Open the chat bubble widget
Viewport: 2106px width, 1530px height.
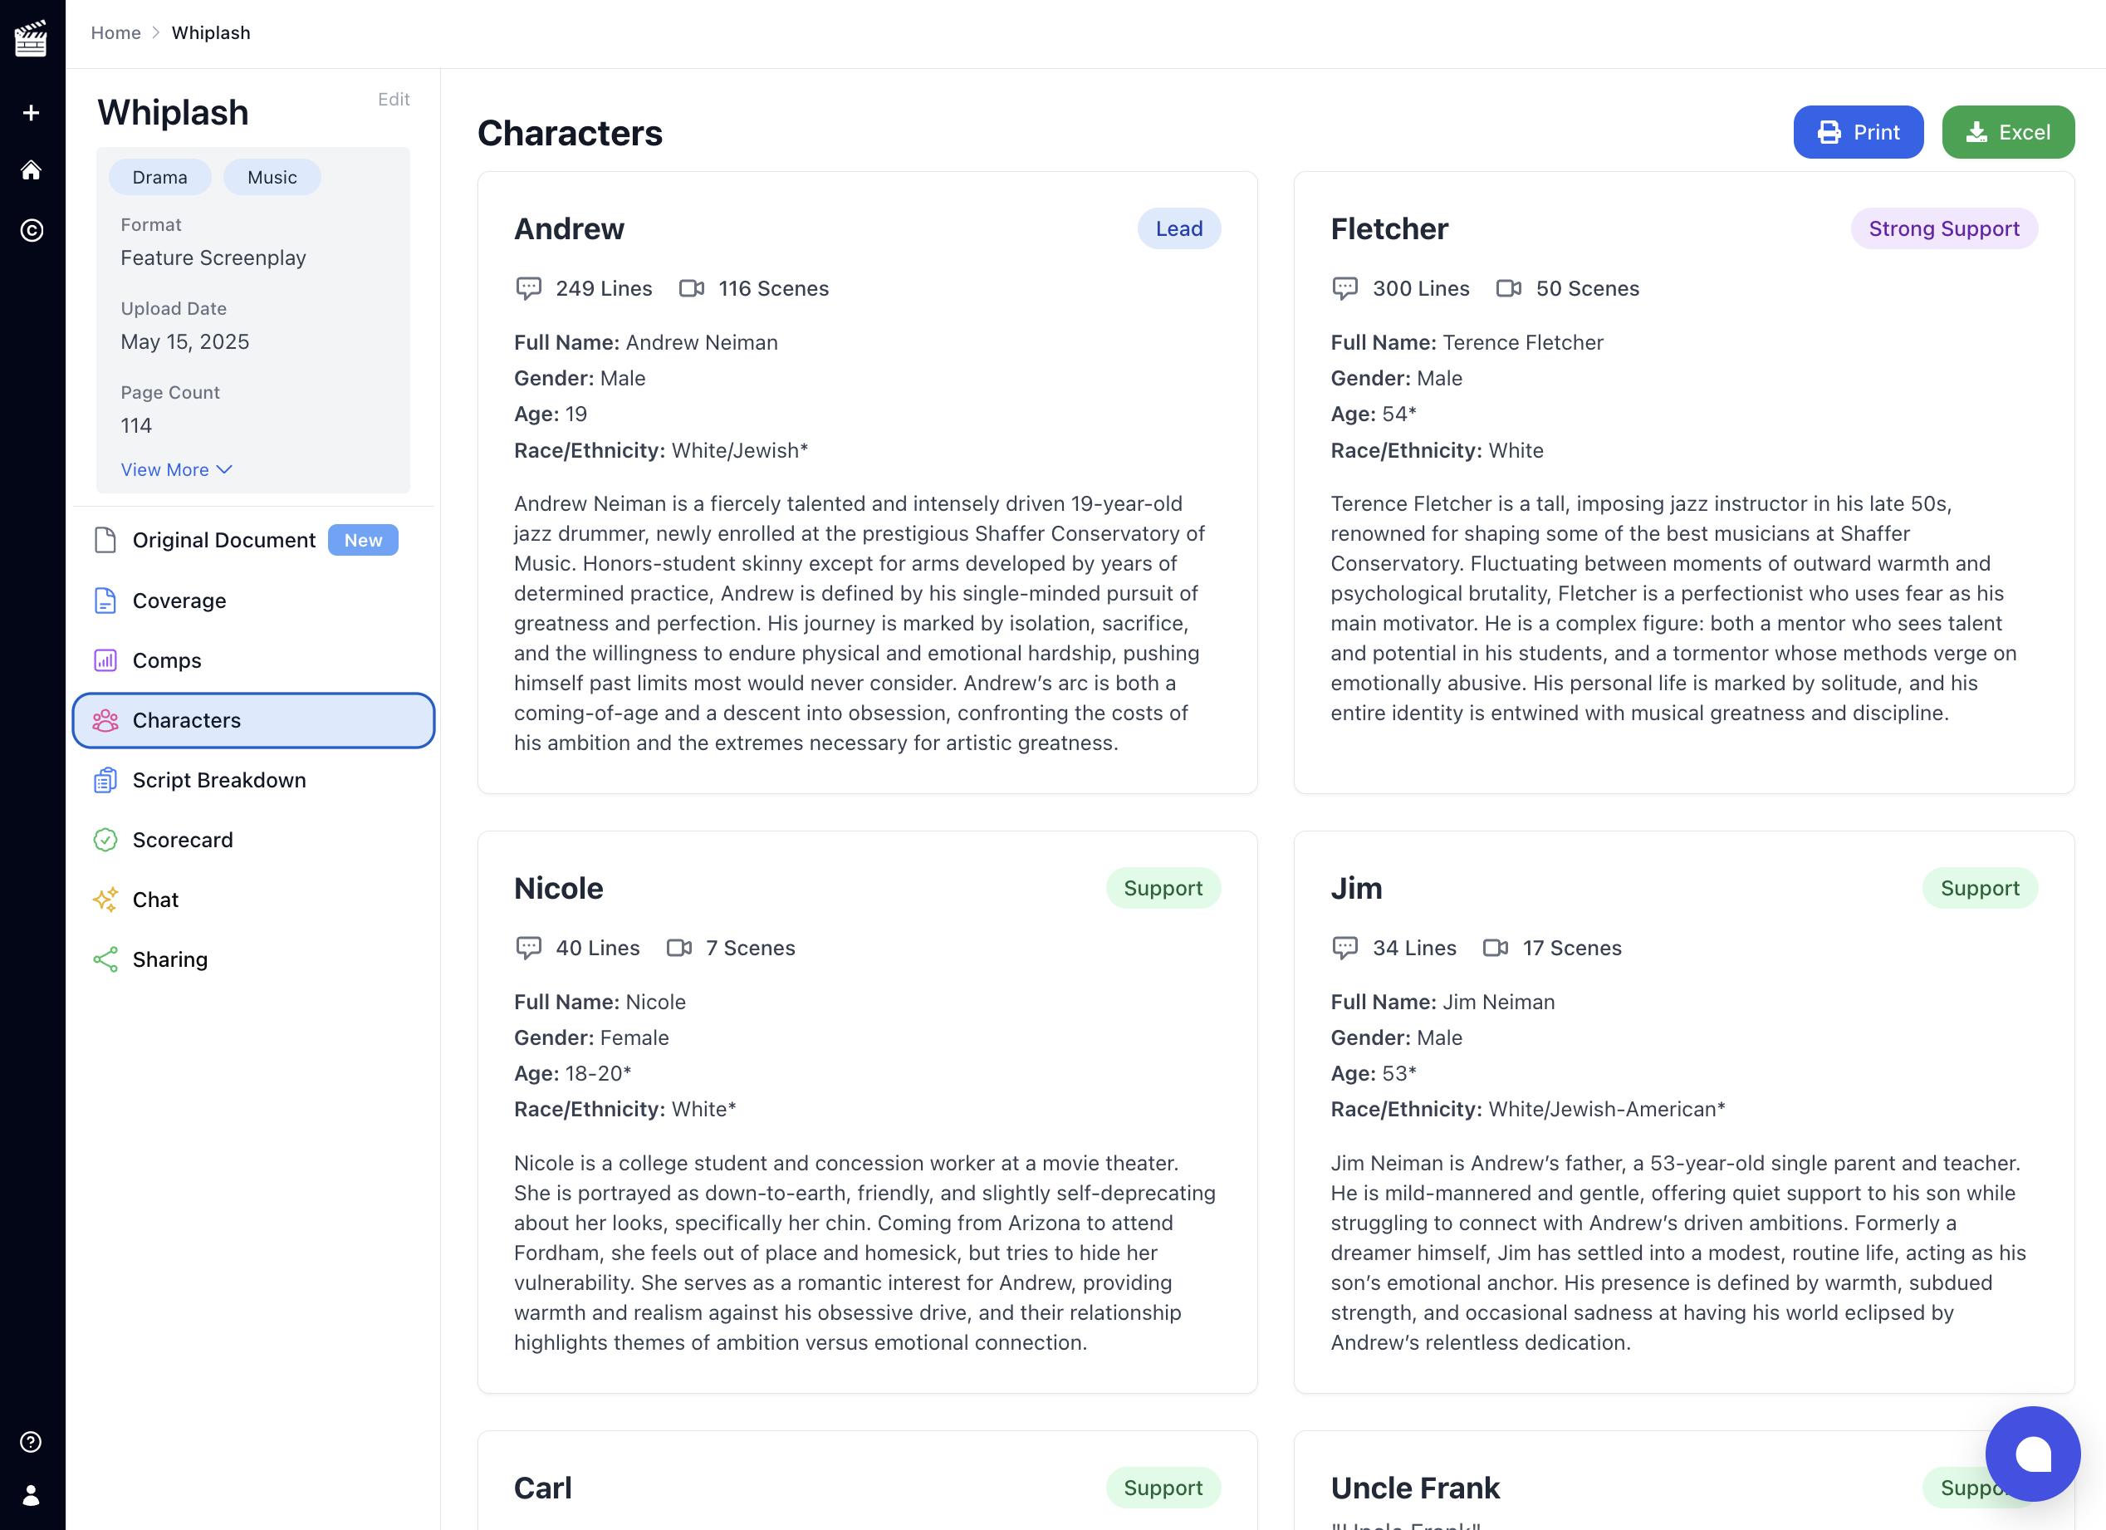pyautogui.click(x=2032, y=1453)
